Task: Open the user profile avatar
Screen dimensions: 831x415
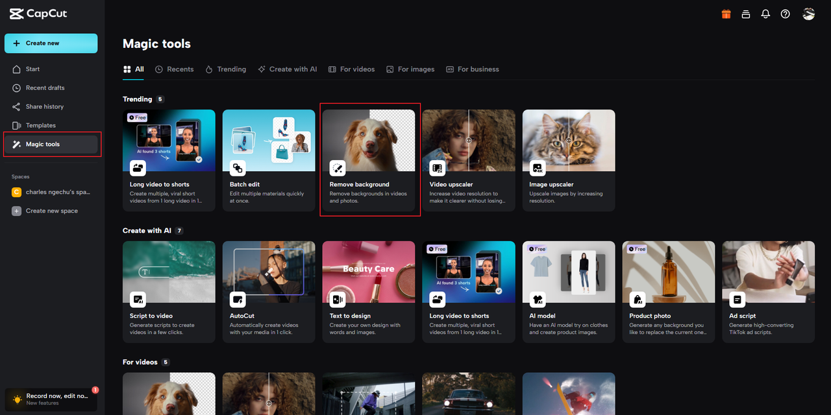Action: pos(808,14)
